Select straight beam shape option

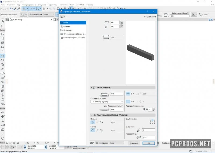128,102
